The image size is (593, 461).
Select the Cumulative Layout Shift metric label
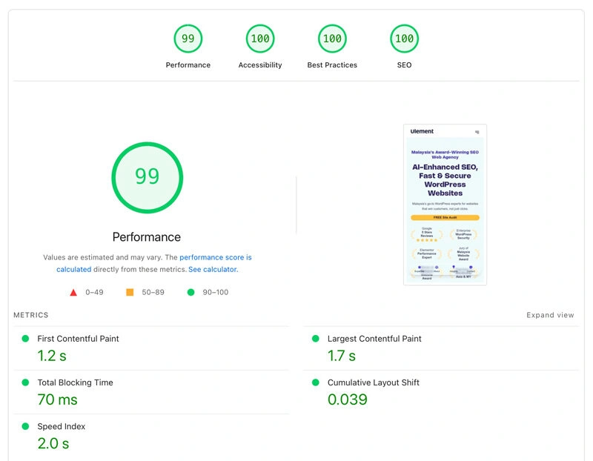tap(374, 382)
